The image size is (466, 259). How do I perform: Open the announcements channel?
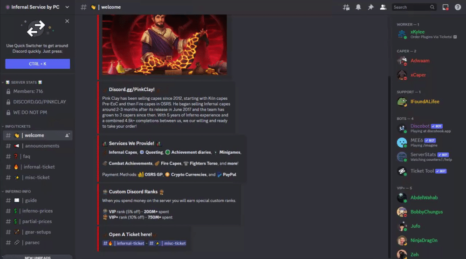pyautogui.click(x=37, y=146)
